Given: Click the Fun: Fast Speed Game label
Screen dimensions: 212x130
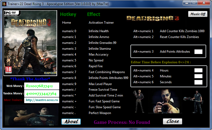Looking at the screenshot, I should click(104, 101).
